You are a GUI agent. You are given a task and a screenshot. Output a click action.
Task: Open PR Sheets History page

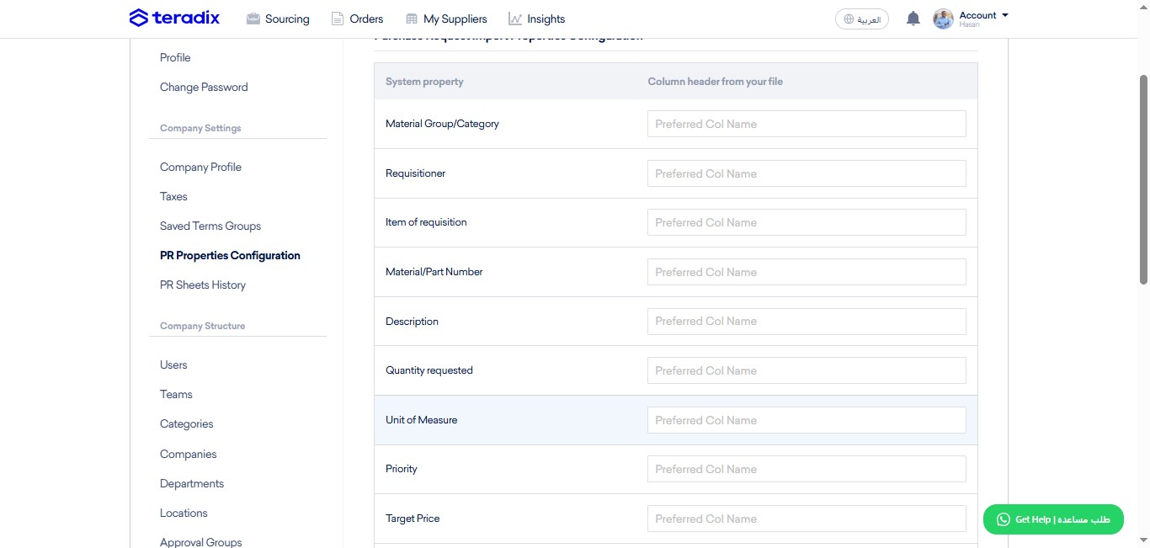pos(203,285)
